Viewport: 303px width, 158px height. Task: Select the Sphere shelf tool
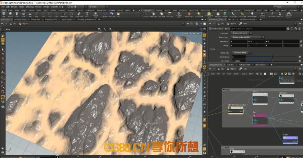point(10,14)
